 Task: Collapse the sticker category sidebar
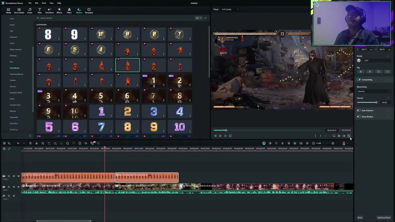click(30, 136)
